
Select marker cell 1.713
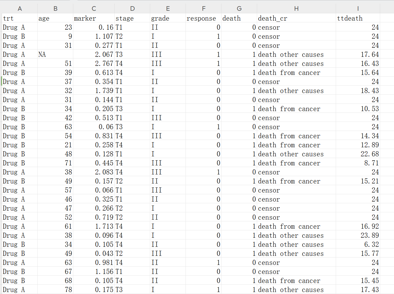94,226
